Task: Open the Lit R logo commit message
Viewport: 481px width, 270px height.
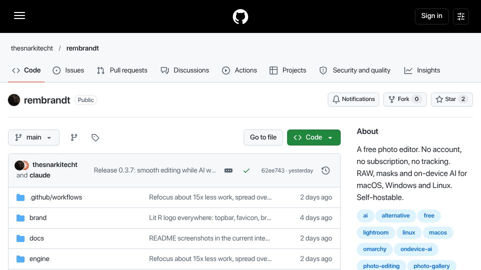Action: pos(210,218)
